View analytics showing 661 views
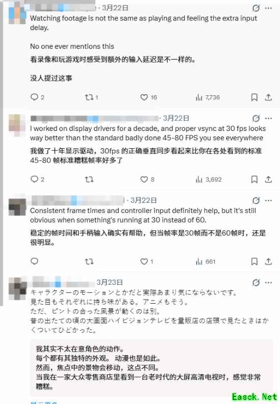Viewport: 280px width, 404px height. click(205, 262)
